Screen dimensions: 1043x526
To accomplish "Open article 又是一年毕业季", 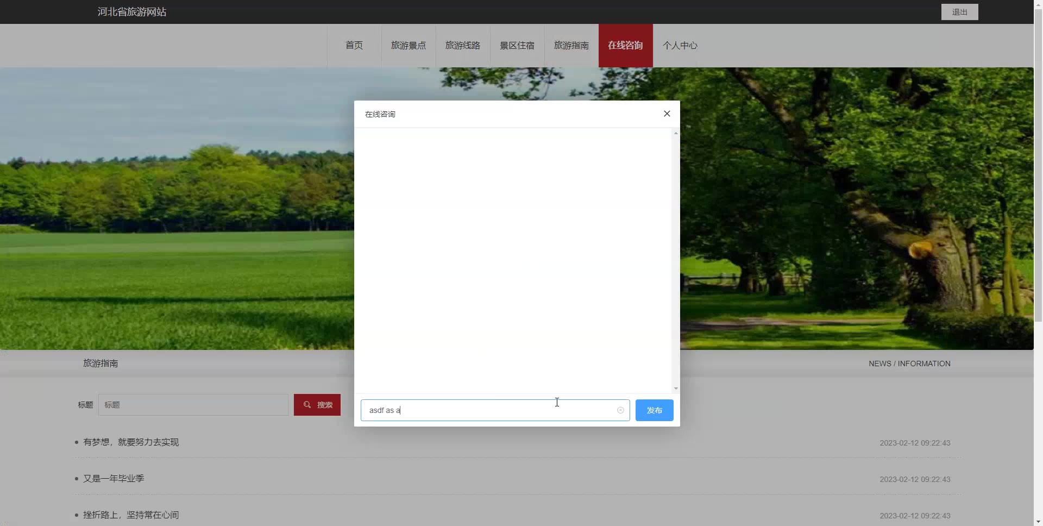I will 114,479.
